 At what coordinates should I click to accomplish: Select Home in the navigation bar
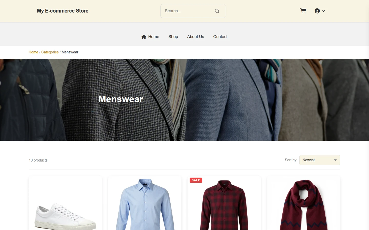153,37
